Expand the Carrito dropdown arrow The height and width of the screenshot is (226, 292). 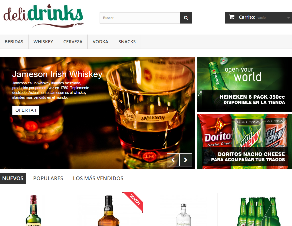click(x=288, y=18)
